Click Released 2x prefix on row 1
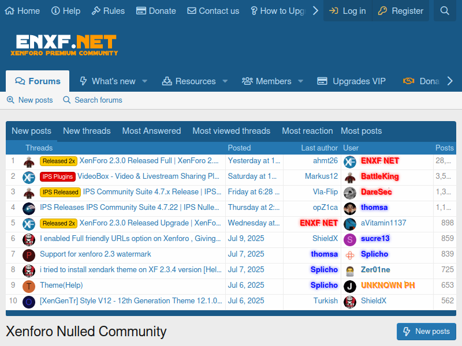The width and height of the screenshot is (462, 346). [x=58, y=161]
